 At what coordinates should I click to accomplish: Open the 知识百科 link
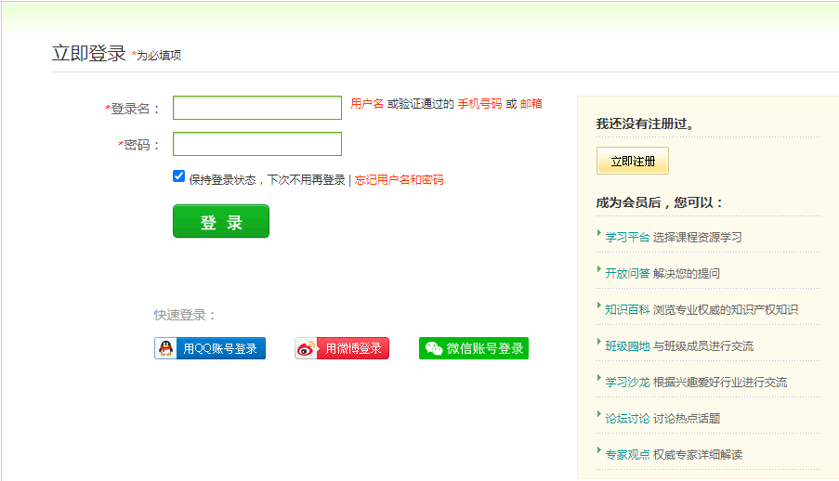click(627, 309)
